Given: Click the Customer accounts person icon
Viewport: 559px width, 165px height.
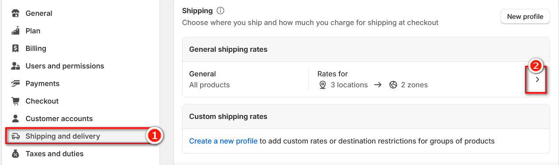Looking at the screenshot, I should 16,118.
